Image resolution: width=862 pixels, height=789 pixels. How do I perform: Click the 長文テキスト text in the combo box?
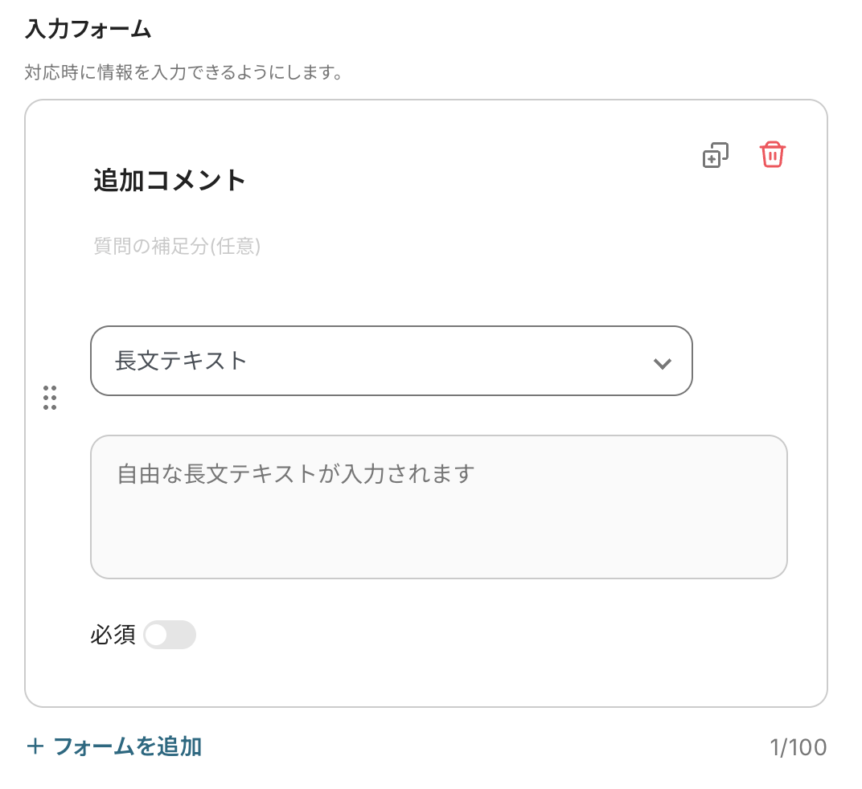[181, 361]
